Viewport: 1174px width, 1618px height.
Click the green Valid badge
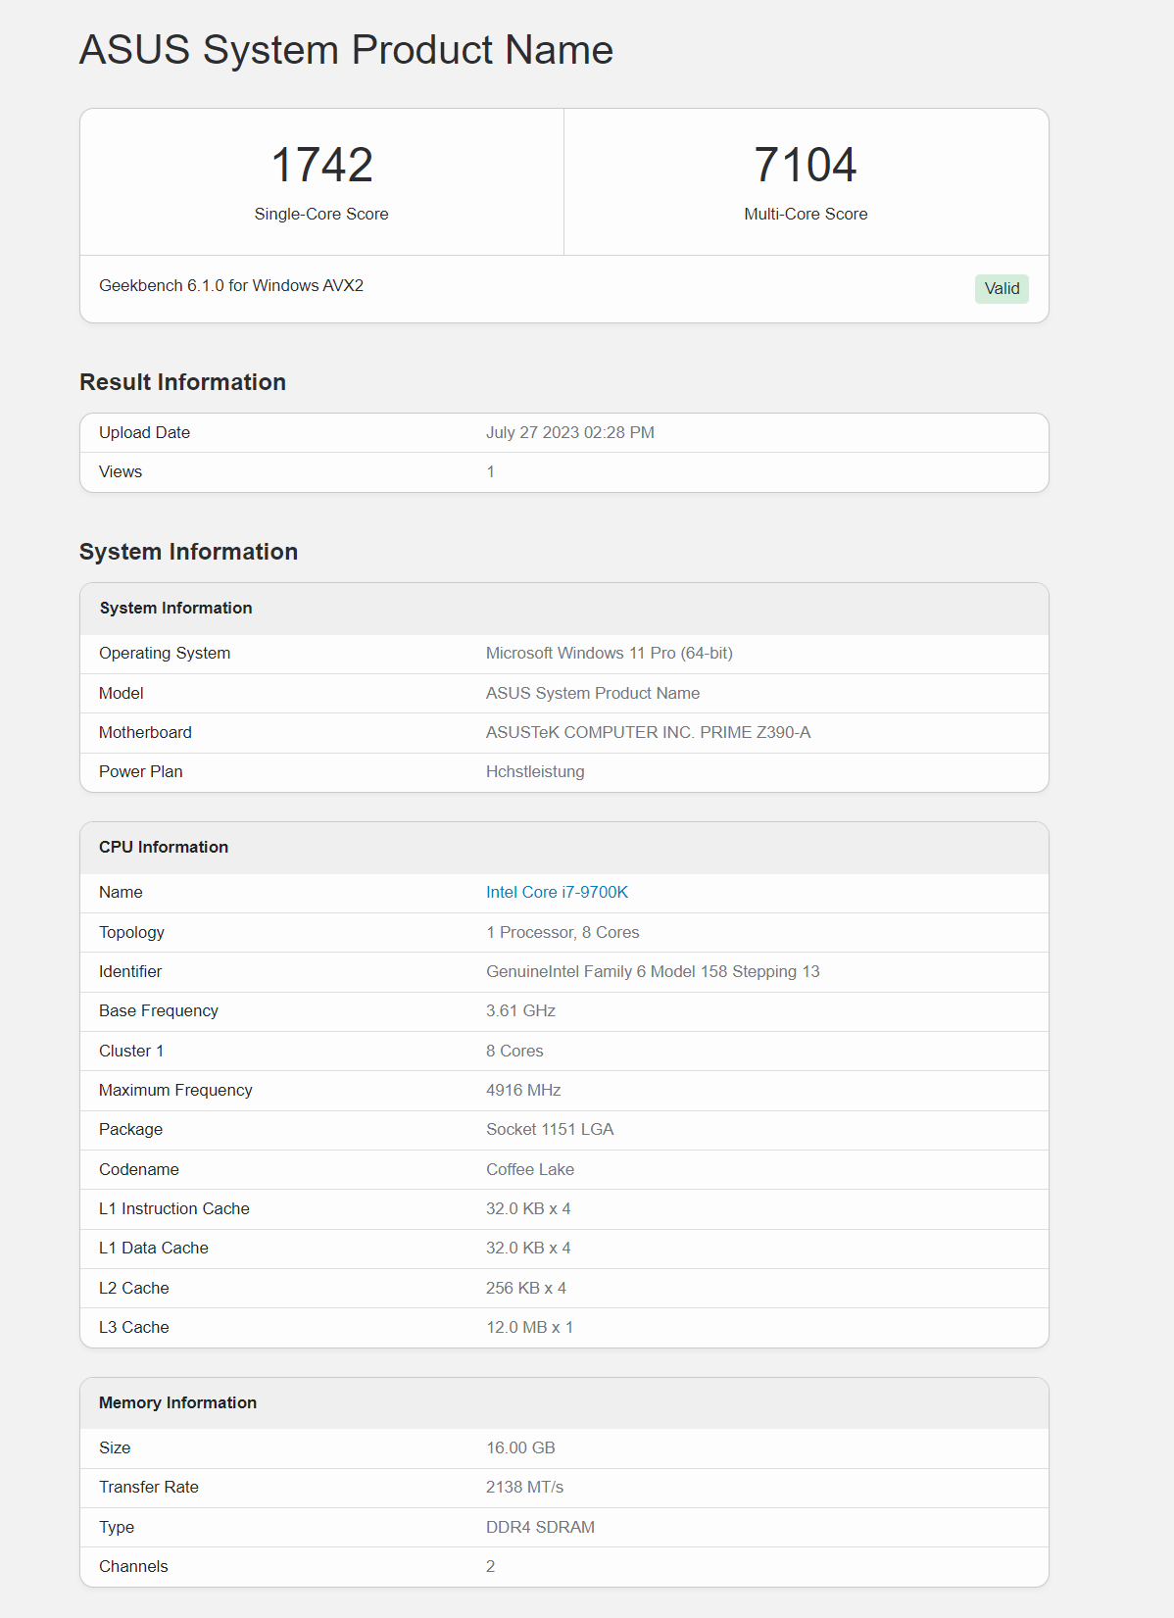click(1002, 288)
